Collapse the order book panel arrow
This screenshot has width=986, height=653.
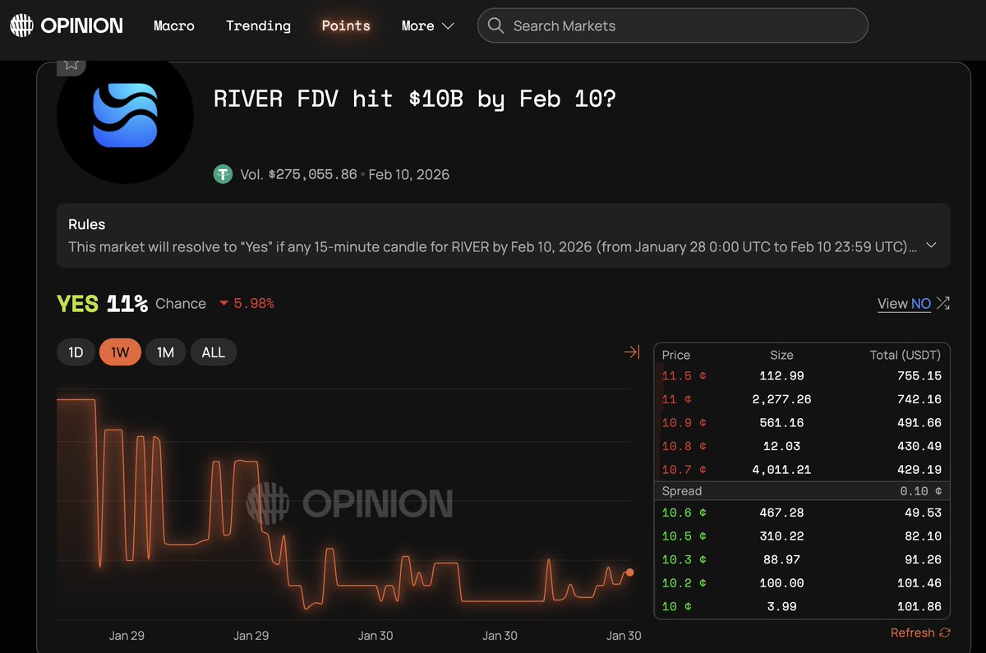pyautogui.click(x=631, y=352)
